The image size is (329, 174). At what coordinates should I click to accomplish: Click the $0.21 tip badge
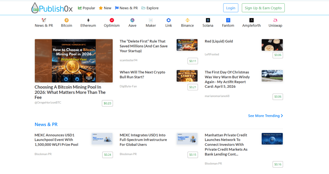193,87
